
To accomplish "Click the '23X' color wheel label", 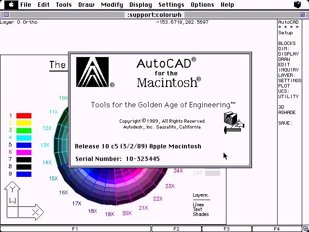I will pos(170,186).
